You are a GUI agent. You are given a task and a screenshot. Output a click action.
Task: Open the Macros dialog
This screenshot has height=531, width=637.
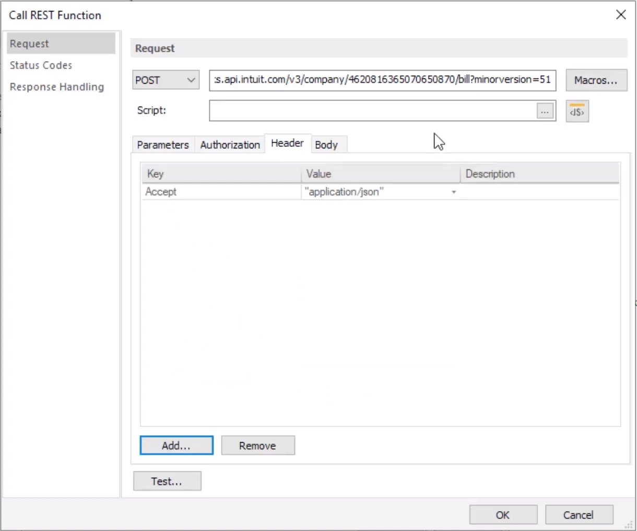click(596, 80)
